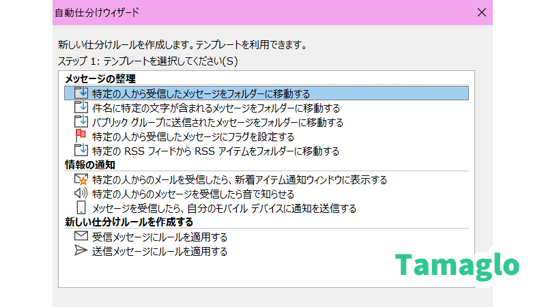Click the icon beside パブリック グループ rule
Image resolution: width=546 pixels, height=307 pixels.
(81, 122)
